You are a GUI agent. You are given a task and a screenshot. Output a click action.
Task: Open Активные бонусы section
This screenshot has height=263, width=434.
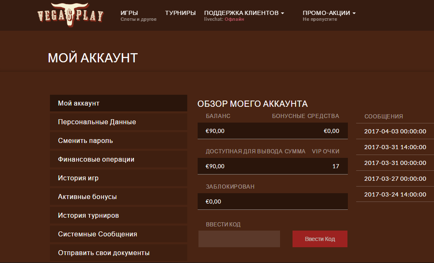[x=119, y=197]
